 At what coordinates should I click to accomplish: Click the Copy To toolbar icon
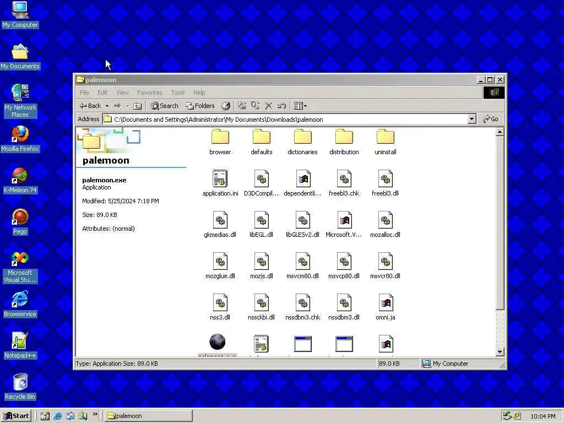click(x=256, y=106)
